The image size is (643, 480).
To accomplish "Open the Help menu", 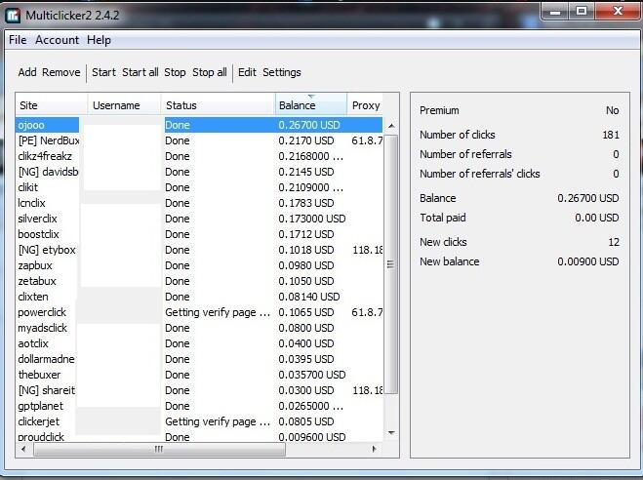I will 99,40.
